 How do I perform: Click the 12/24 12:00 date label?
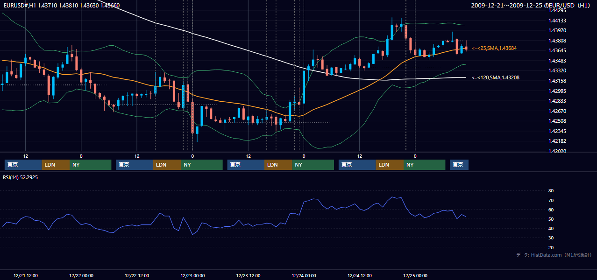click(359, 275)
